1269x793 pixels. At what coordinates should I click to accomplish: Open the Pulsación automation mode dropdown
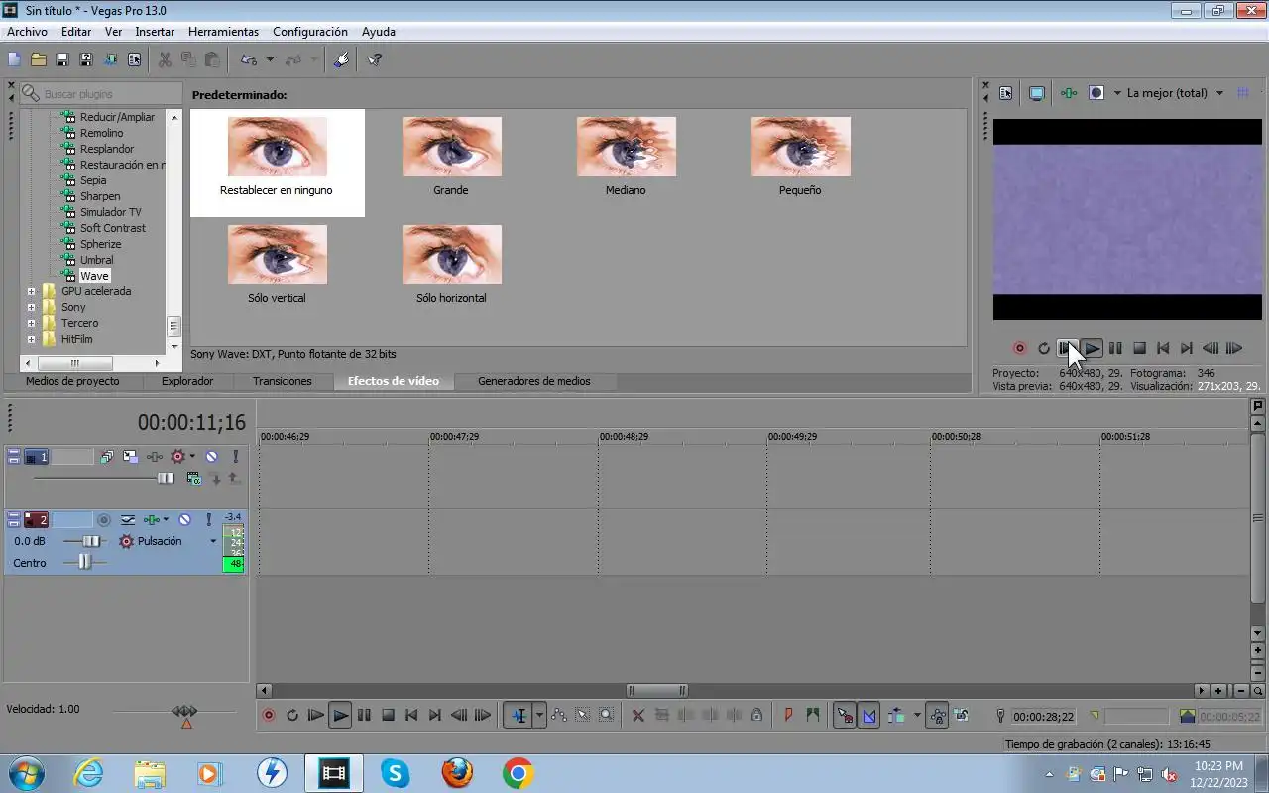point(213,541)
